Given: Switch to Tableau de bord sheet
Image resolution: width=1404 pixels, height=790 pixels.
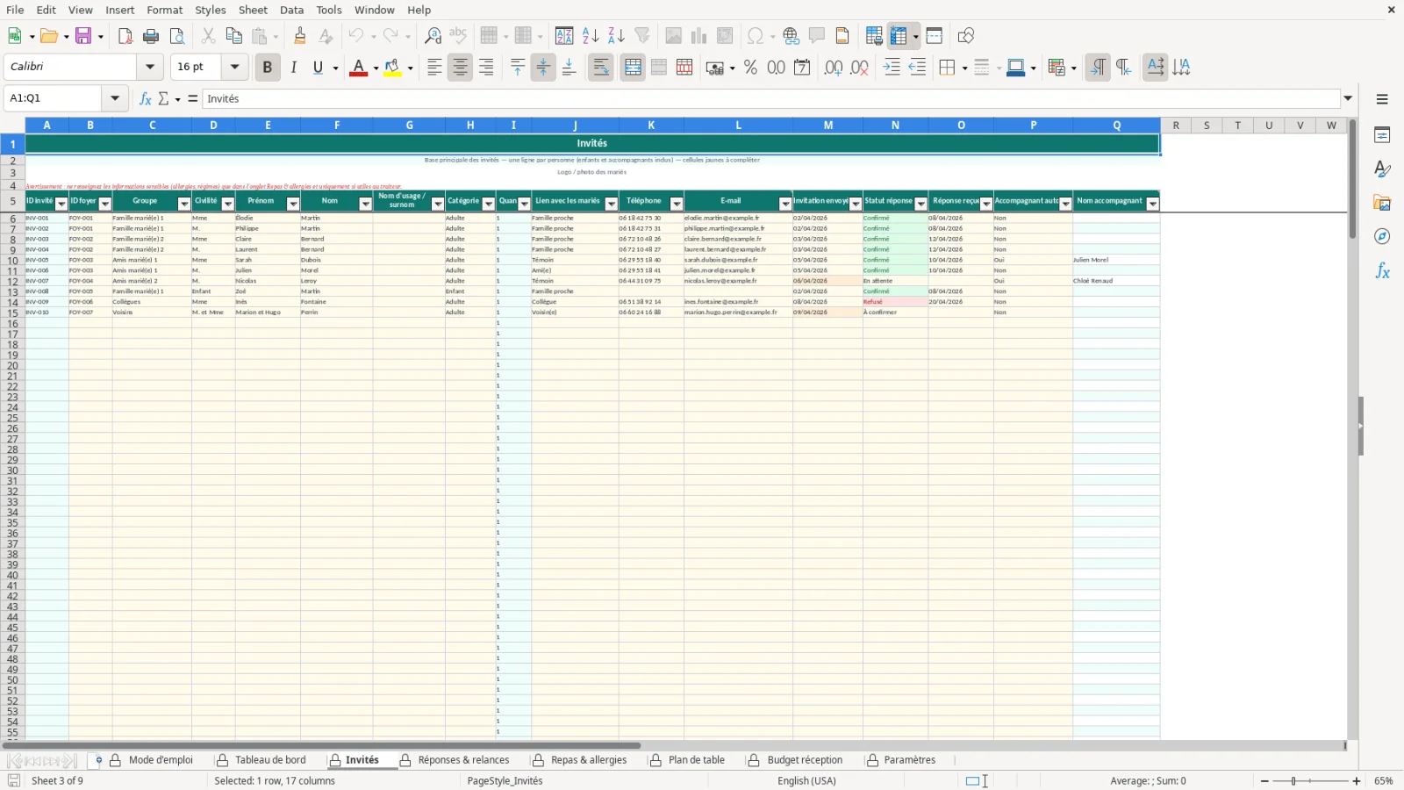Looking at the screenshot, I should (270, 760).
